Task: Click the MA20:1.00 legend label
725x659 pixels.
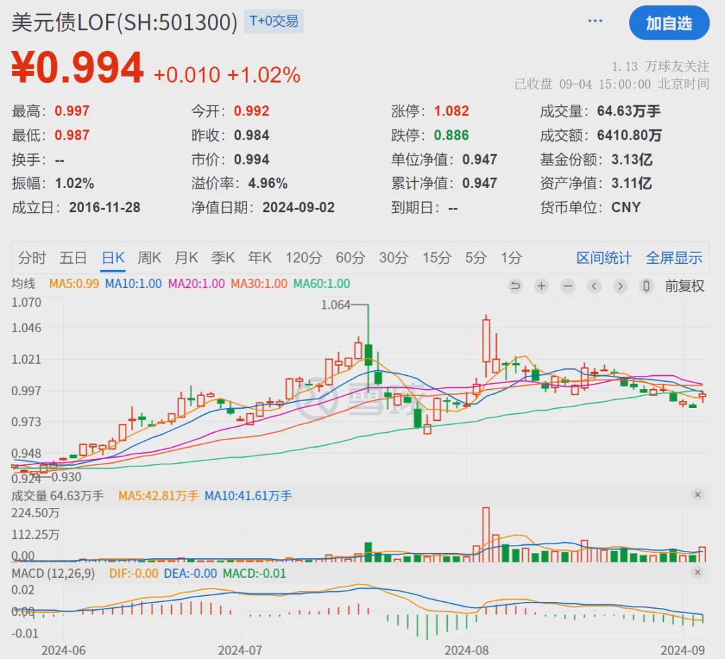Action: [x=196, y=283]
